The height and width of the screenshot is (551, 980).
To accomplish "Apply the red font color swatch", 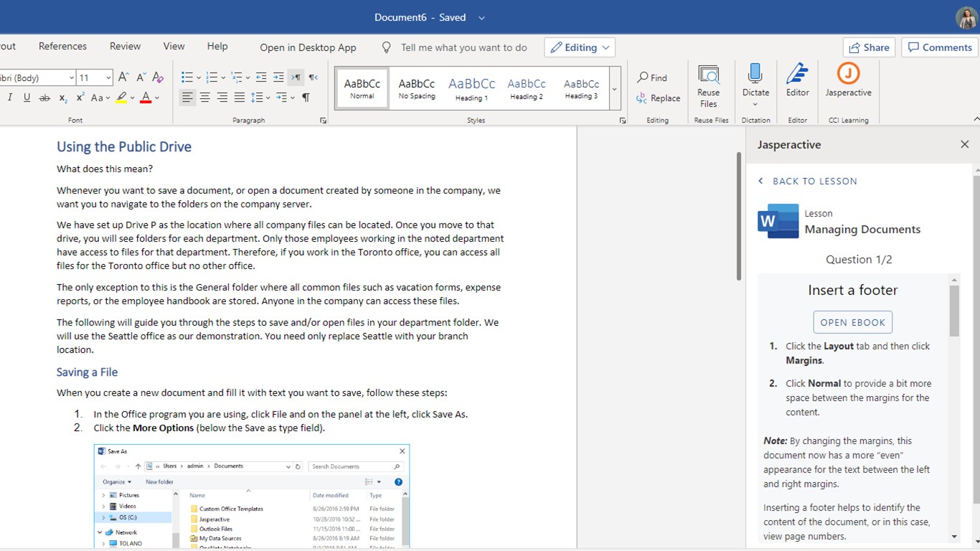I will pyautogui.click(x=146, y=98).
